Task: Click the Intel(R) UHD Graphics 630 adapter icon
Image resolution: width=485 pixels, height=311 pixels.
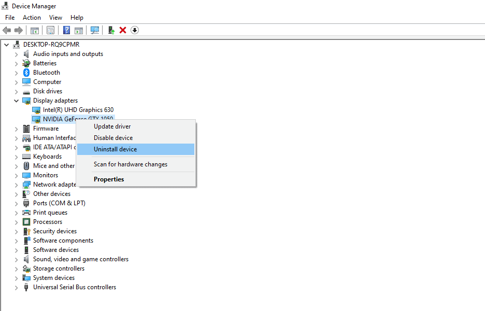Action: (x=36, y=110)
